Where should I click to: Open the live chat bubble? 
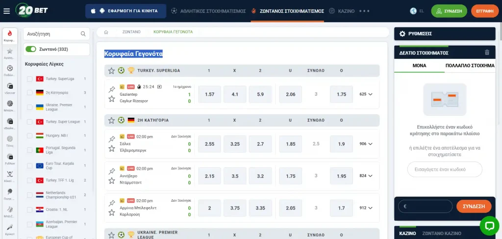pyautogui.click(x=490, y=226)
